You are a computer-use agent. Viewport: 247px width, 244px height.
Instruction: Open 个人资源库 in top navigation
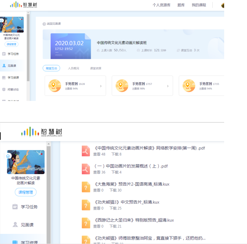[x=162, y=5]
